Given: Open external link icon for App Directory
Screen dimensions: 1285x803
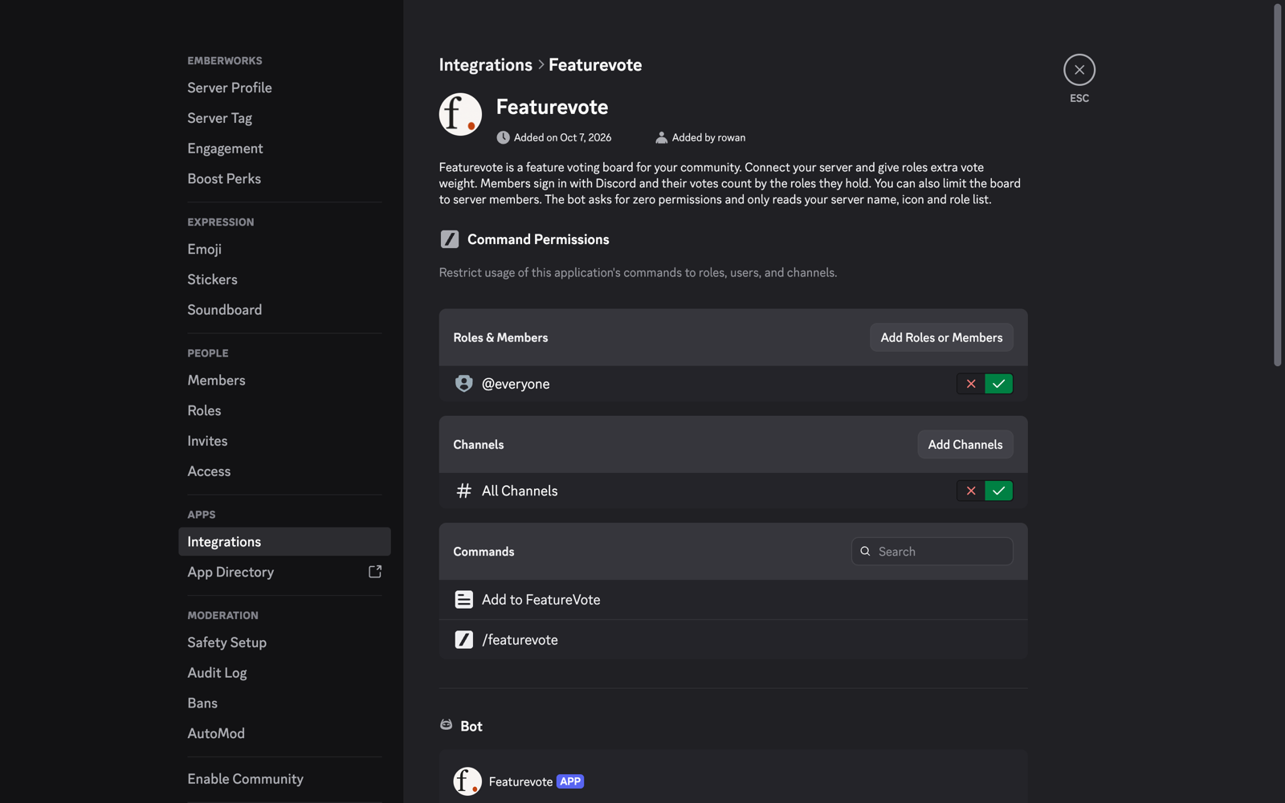Looking at the screenshot, I should click(x=375, y=572).
